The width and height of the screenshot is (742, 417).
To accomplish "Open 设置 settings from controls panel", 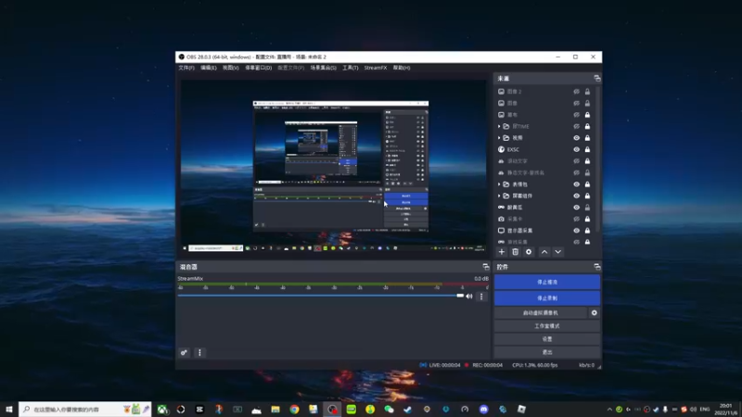I will pyautogui.click(x=547, y=339).
